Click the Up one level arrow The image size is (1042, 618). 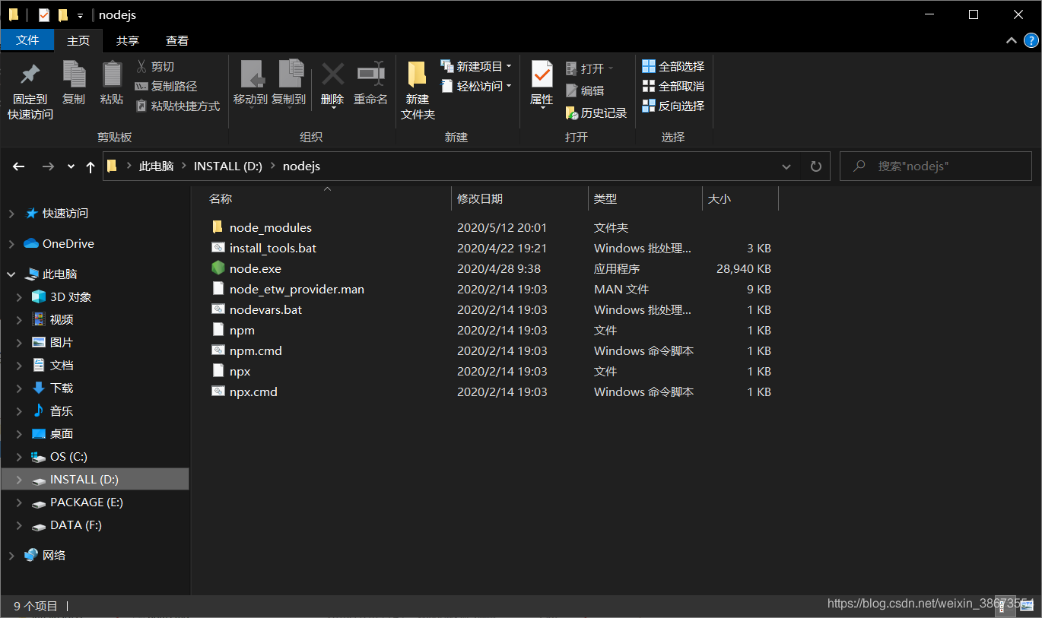[91, 166]
